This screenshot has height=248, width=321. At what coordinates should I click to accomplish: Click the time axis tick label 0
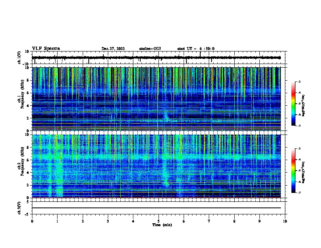[32, 221]
